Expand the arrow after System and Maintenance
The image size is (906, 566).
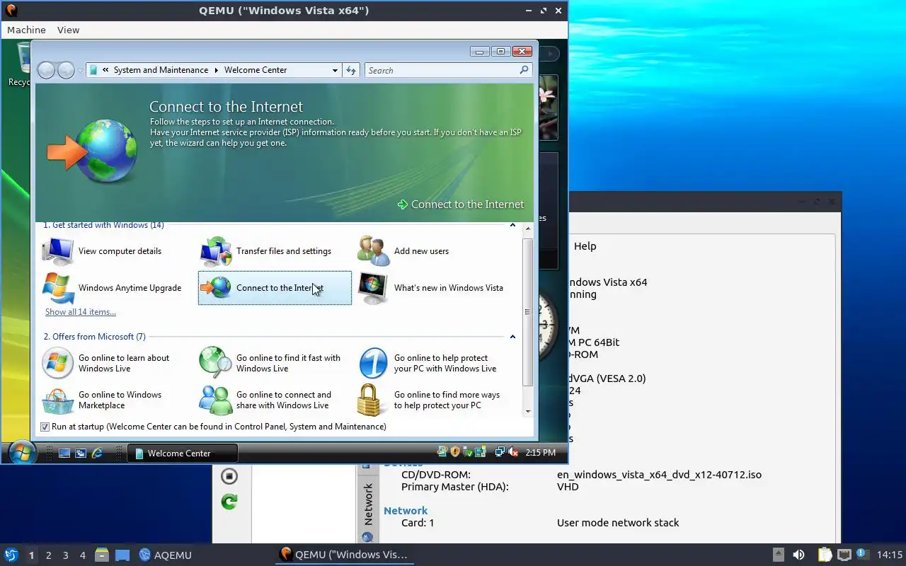217,70
